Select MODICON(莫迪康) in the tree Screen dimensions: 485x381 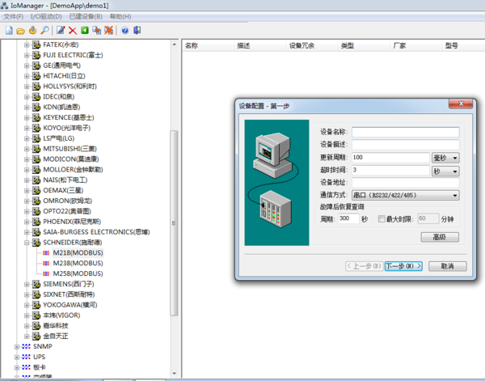pos(71,159)
